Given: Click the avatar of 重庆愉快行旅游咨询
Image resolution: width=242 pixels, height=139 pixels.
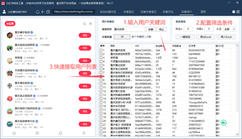Looking at the screenshot, I should (x=10, y=111).
